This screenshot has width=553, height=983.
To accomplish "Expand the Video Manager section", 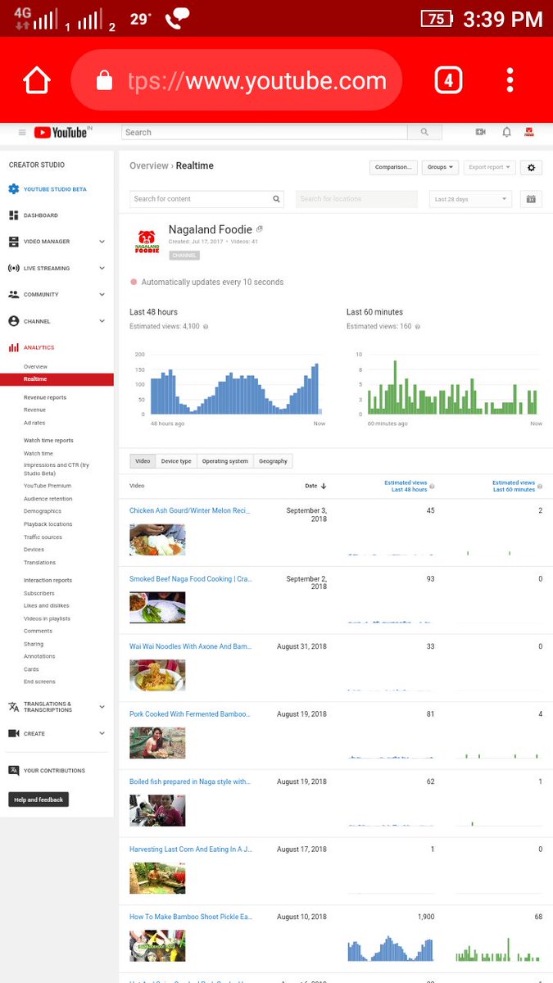I will coord(102,242).
